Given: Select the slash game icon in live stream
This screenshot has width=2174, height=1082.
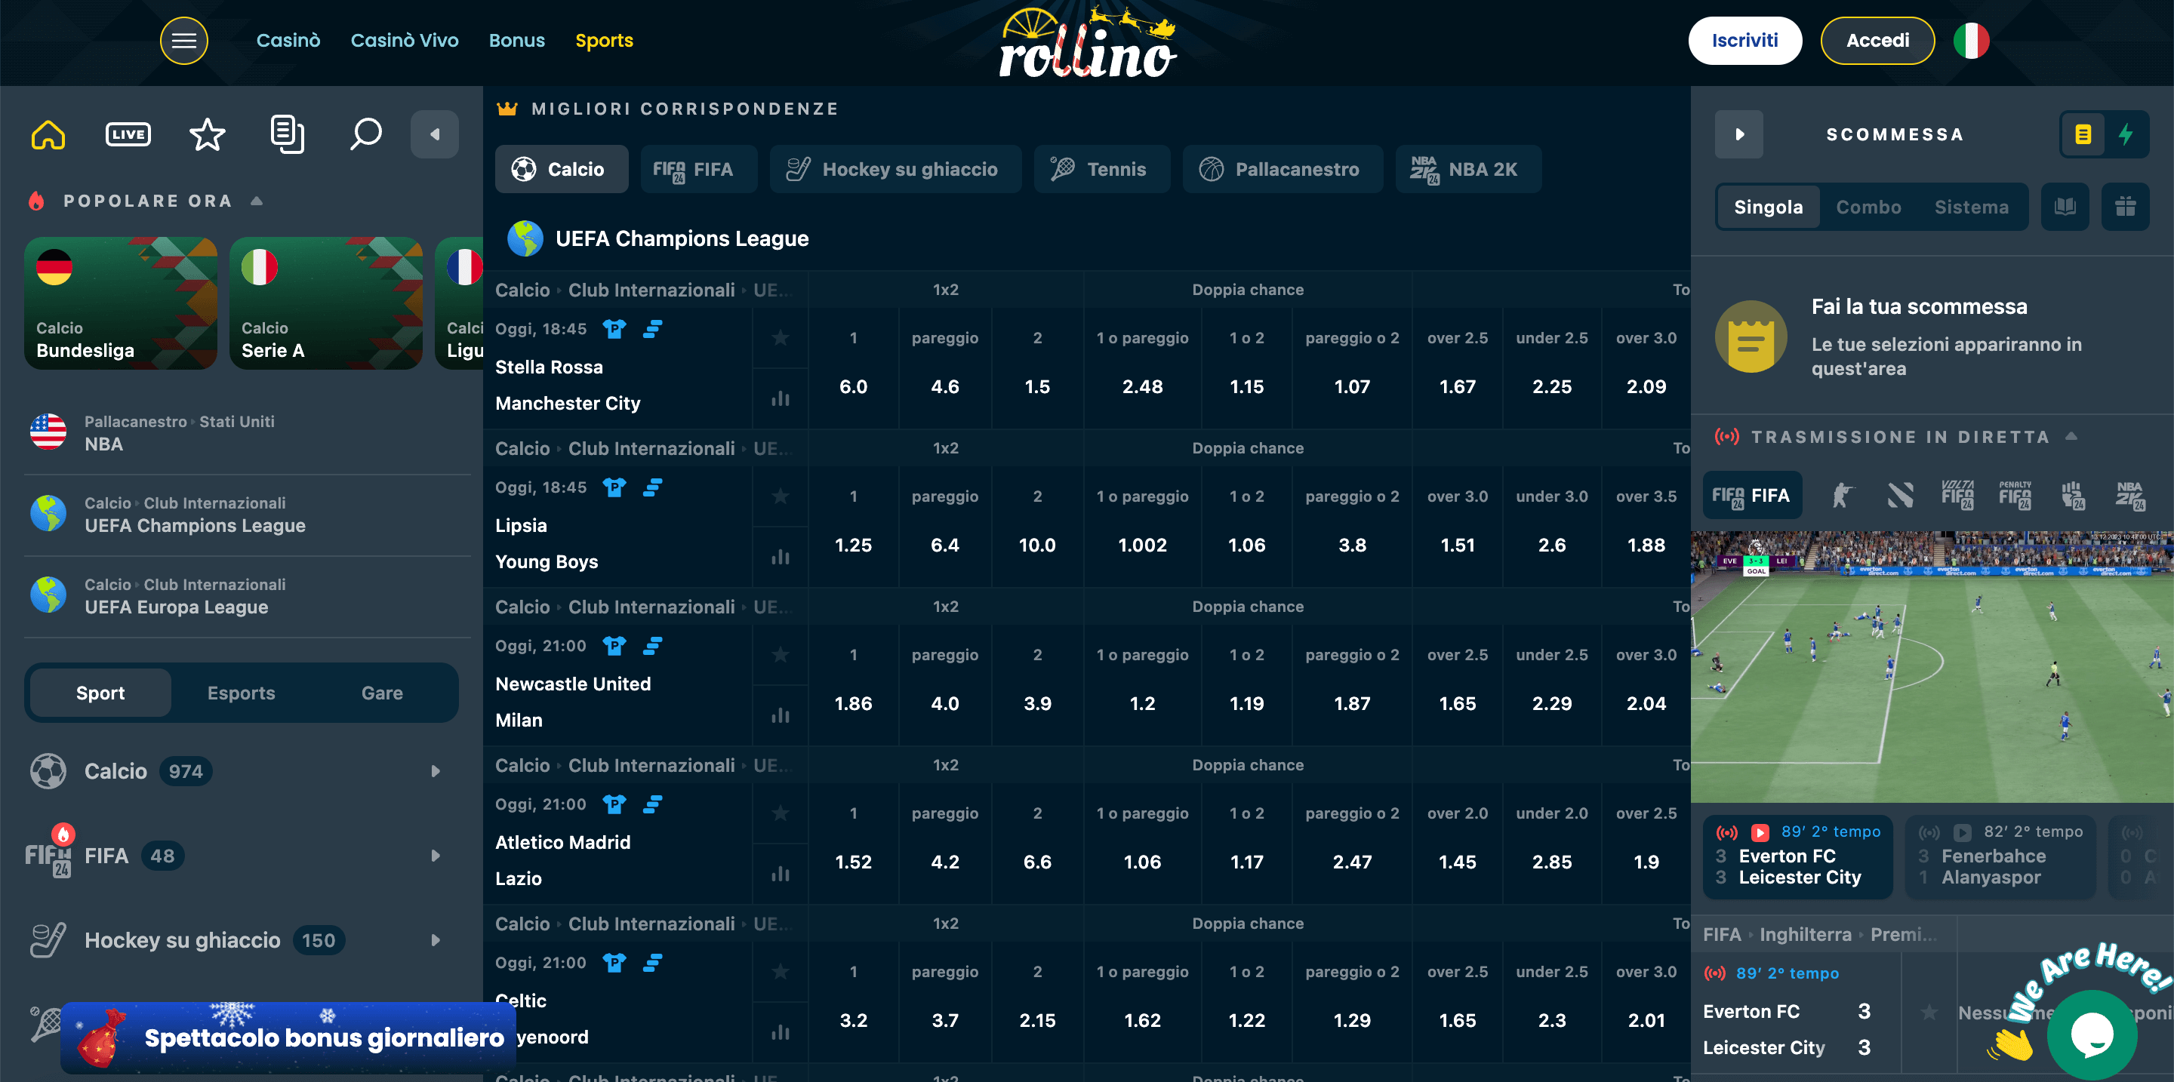Looking at the screenshot, I should tap(1900, 495).
